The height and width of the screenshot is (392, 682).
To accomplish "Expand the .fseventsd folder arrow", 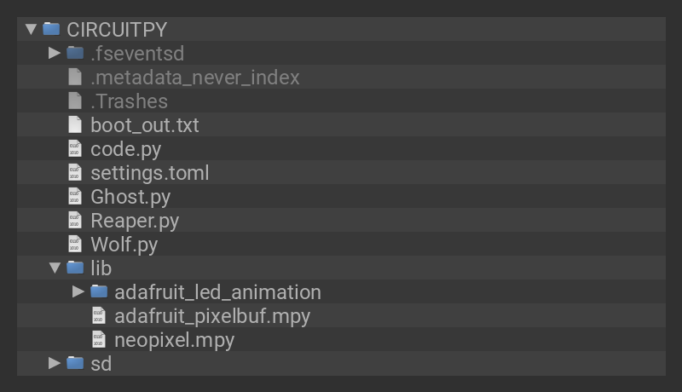I will [55, 53].
